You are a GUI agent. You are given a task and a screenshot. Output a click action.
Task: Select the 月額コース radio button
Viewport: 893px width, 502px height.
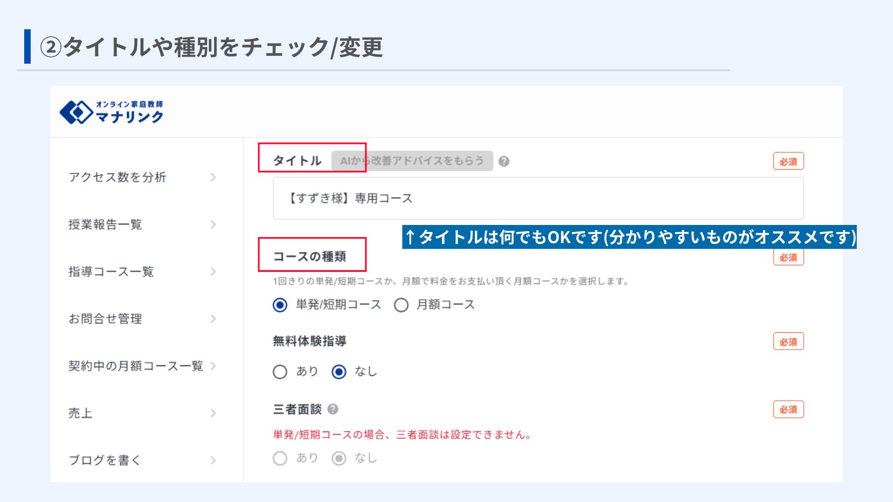click(x=401, y=305)
